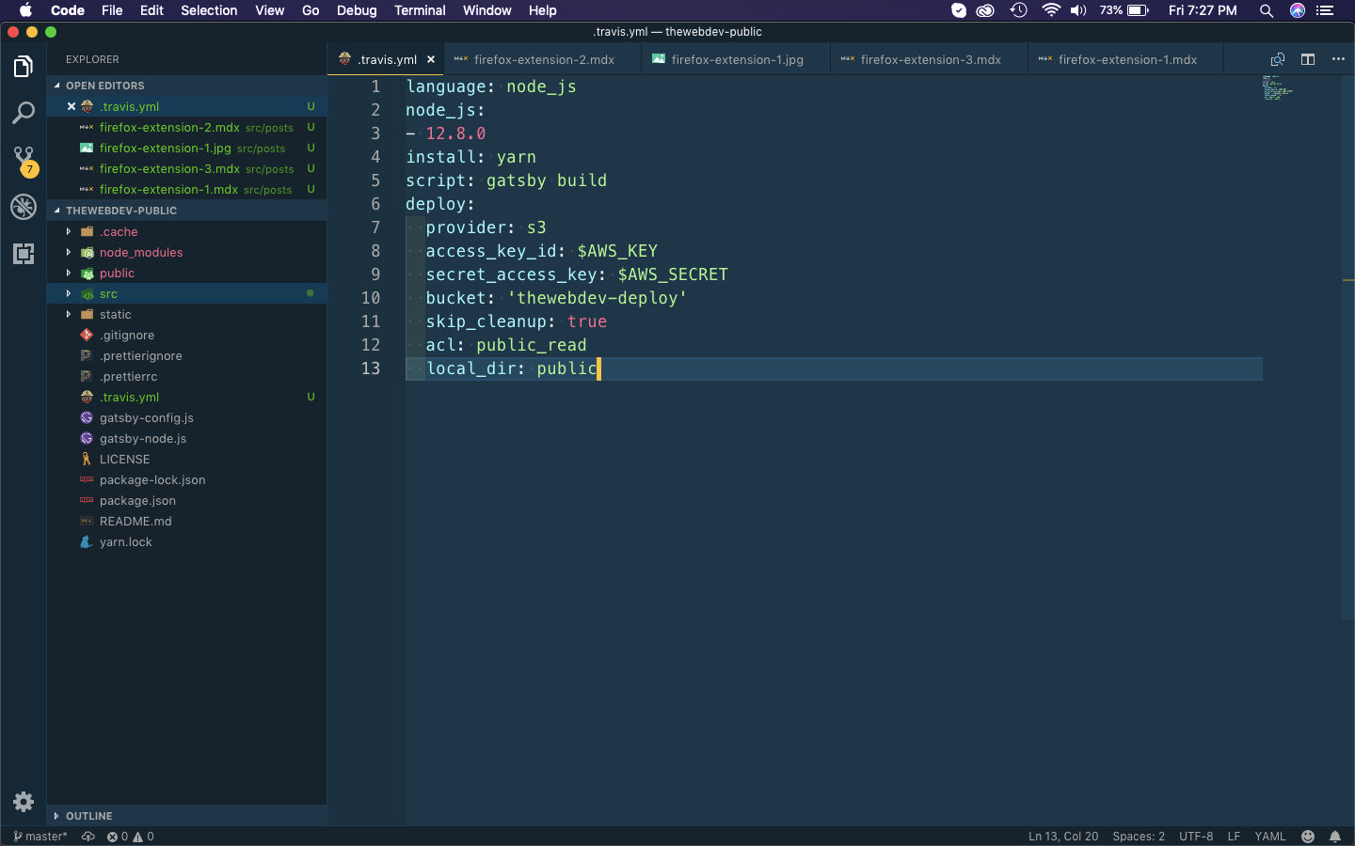
Task: Close the .travis.yml tab
Action: [431, 59]
